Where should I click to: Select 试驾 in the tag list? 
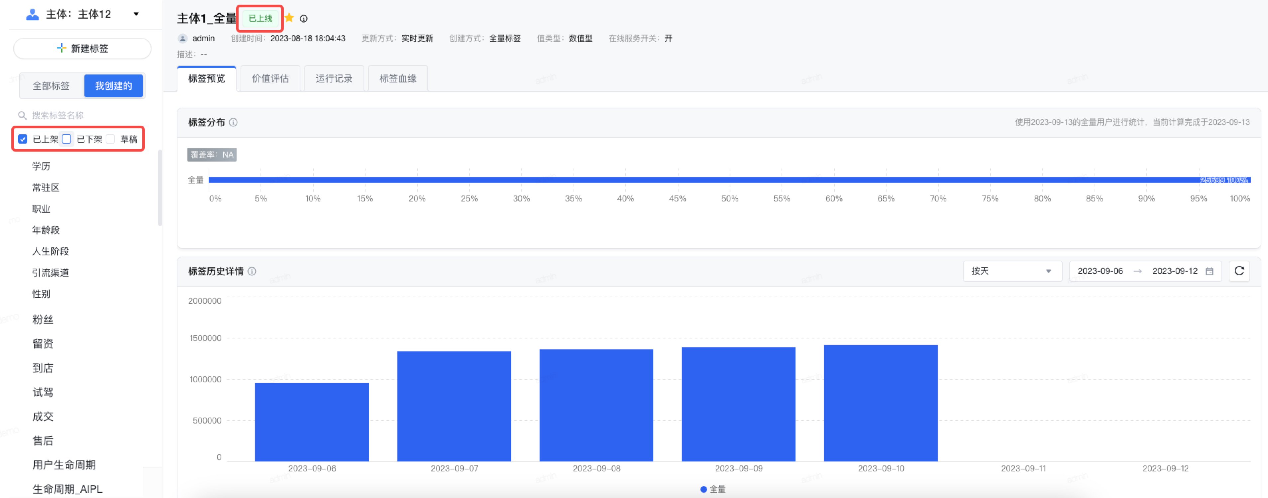43,392
